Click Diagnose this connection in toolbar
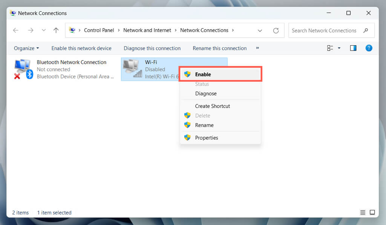This screenshot has width=386, height=225. click(x=152, y=48)
